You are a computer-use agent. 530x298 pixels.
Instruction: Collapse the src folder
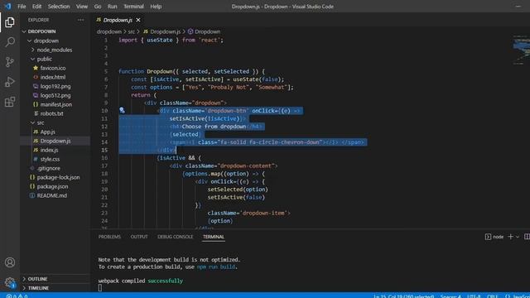click(33, 123)
